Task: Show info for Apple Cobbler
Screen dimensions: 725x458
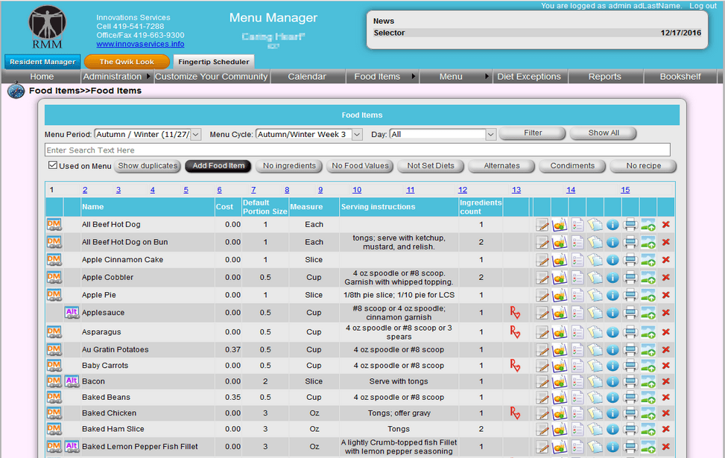Action: click(x=612, y=276)
